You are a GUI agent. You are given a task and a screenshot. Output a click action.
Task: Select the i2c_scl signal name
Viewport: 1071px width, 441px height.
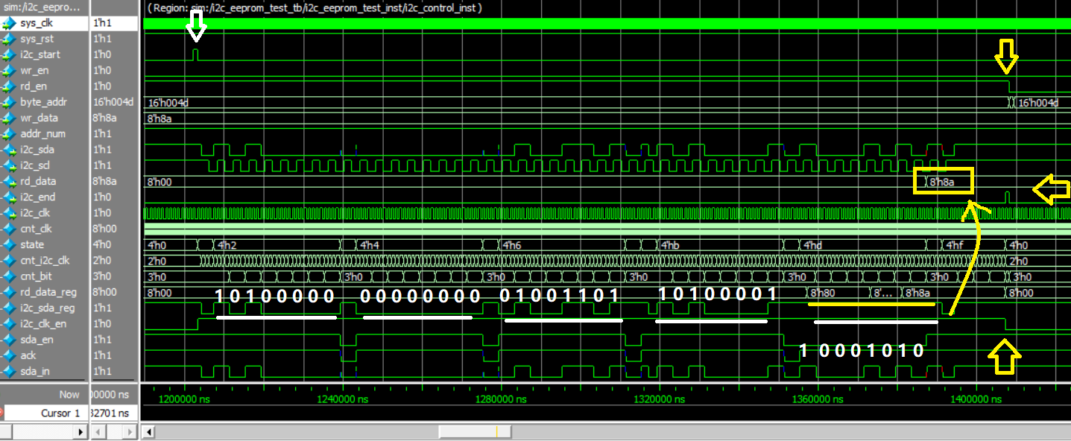pos(35,165)
